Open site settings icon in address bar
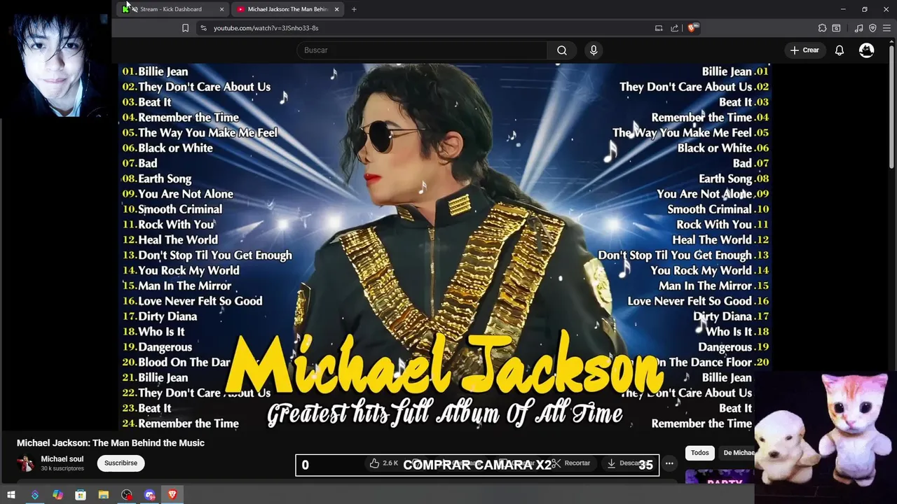 (203, 28)
